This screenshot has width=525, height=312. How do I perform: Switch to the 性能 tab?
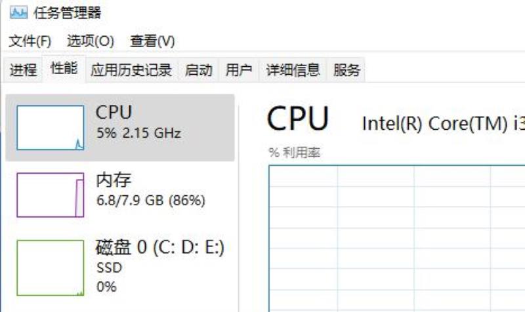coord(64,69)
